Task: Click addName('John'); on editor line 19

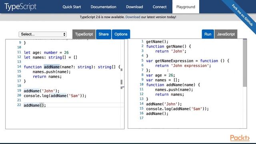Action: click(x=42, y=91)
